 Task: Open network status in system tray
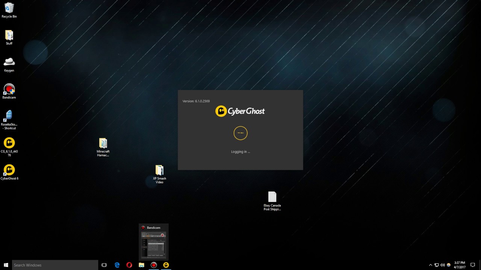coord(437,265)
